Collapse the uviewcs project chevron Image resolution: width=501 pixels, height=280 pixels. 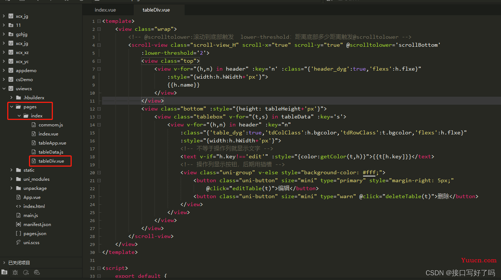coord(4,89)
